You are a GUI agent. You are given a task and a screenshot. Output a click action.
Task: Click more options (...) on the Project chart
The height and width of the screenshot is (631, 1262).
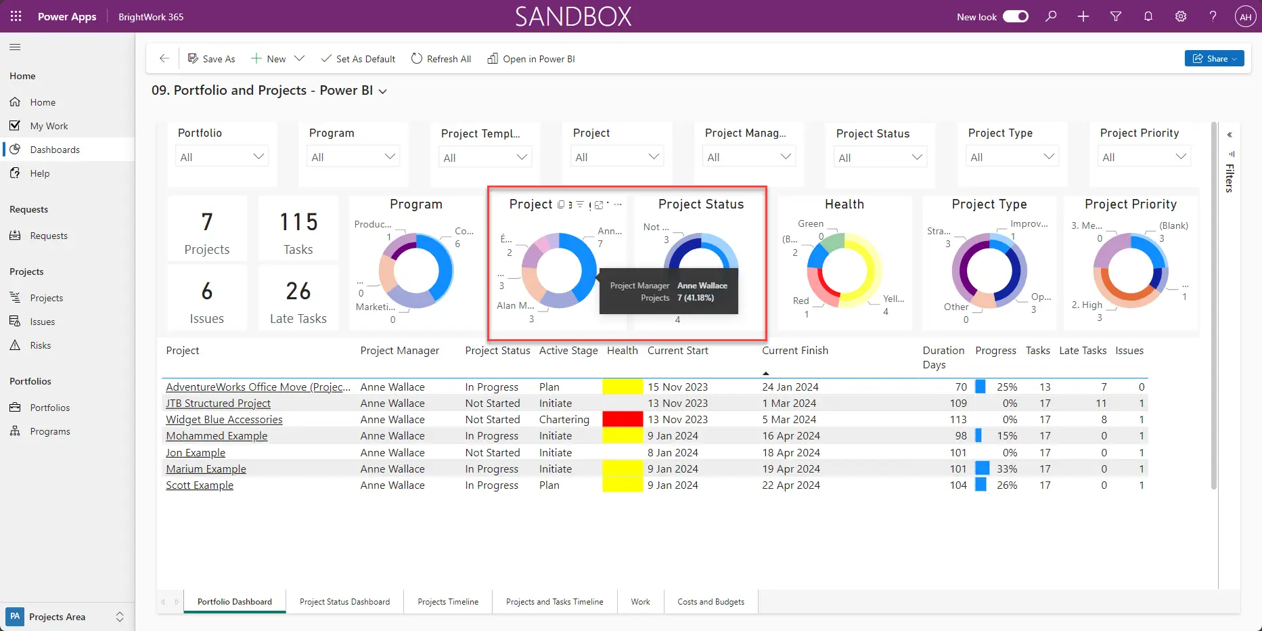click(x=617, y=204)
